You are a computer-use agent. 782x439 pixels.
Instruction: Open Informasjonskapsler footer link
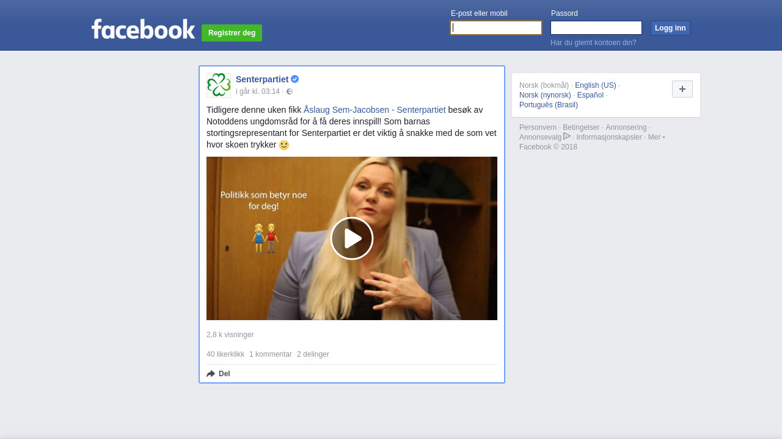609,137
